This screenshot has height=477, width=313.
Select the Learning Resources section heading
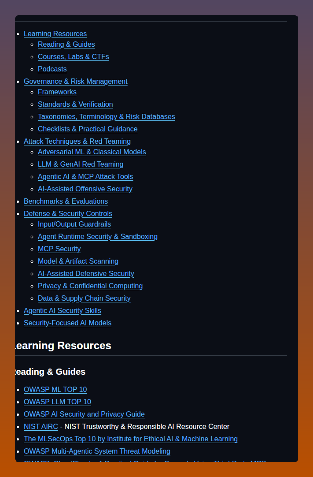coord(63,346)
